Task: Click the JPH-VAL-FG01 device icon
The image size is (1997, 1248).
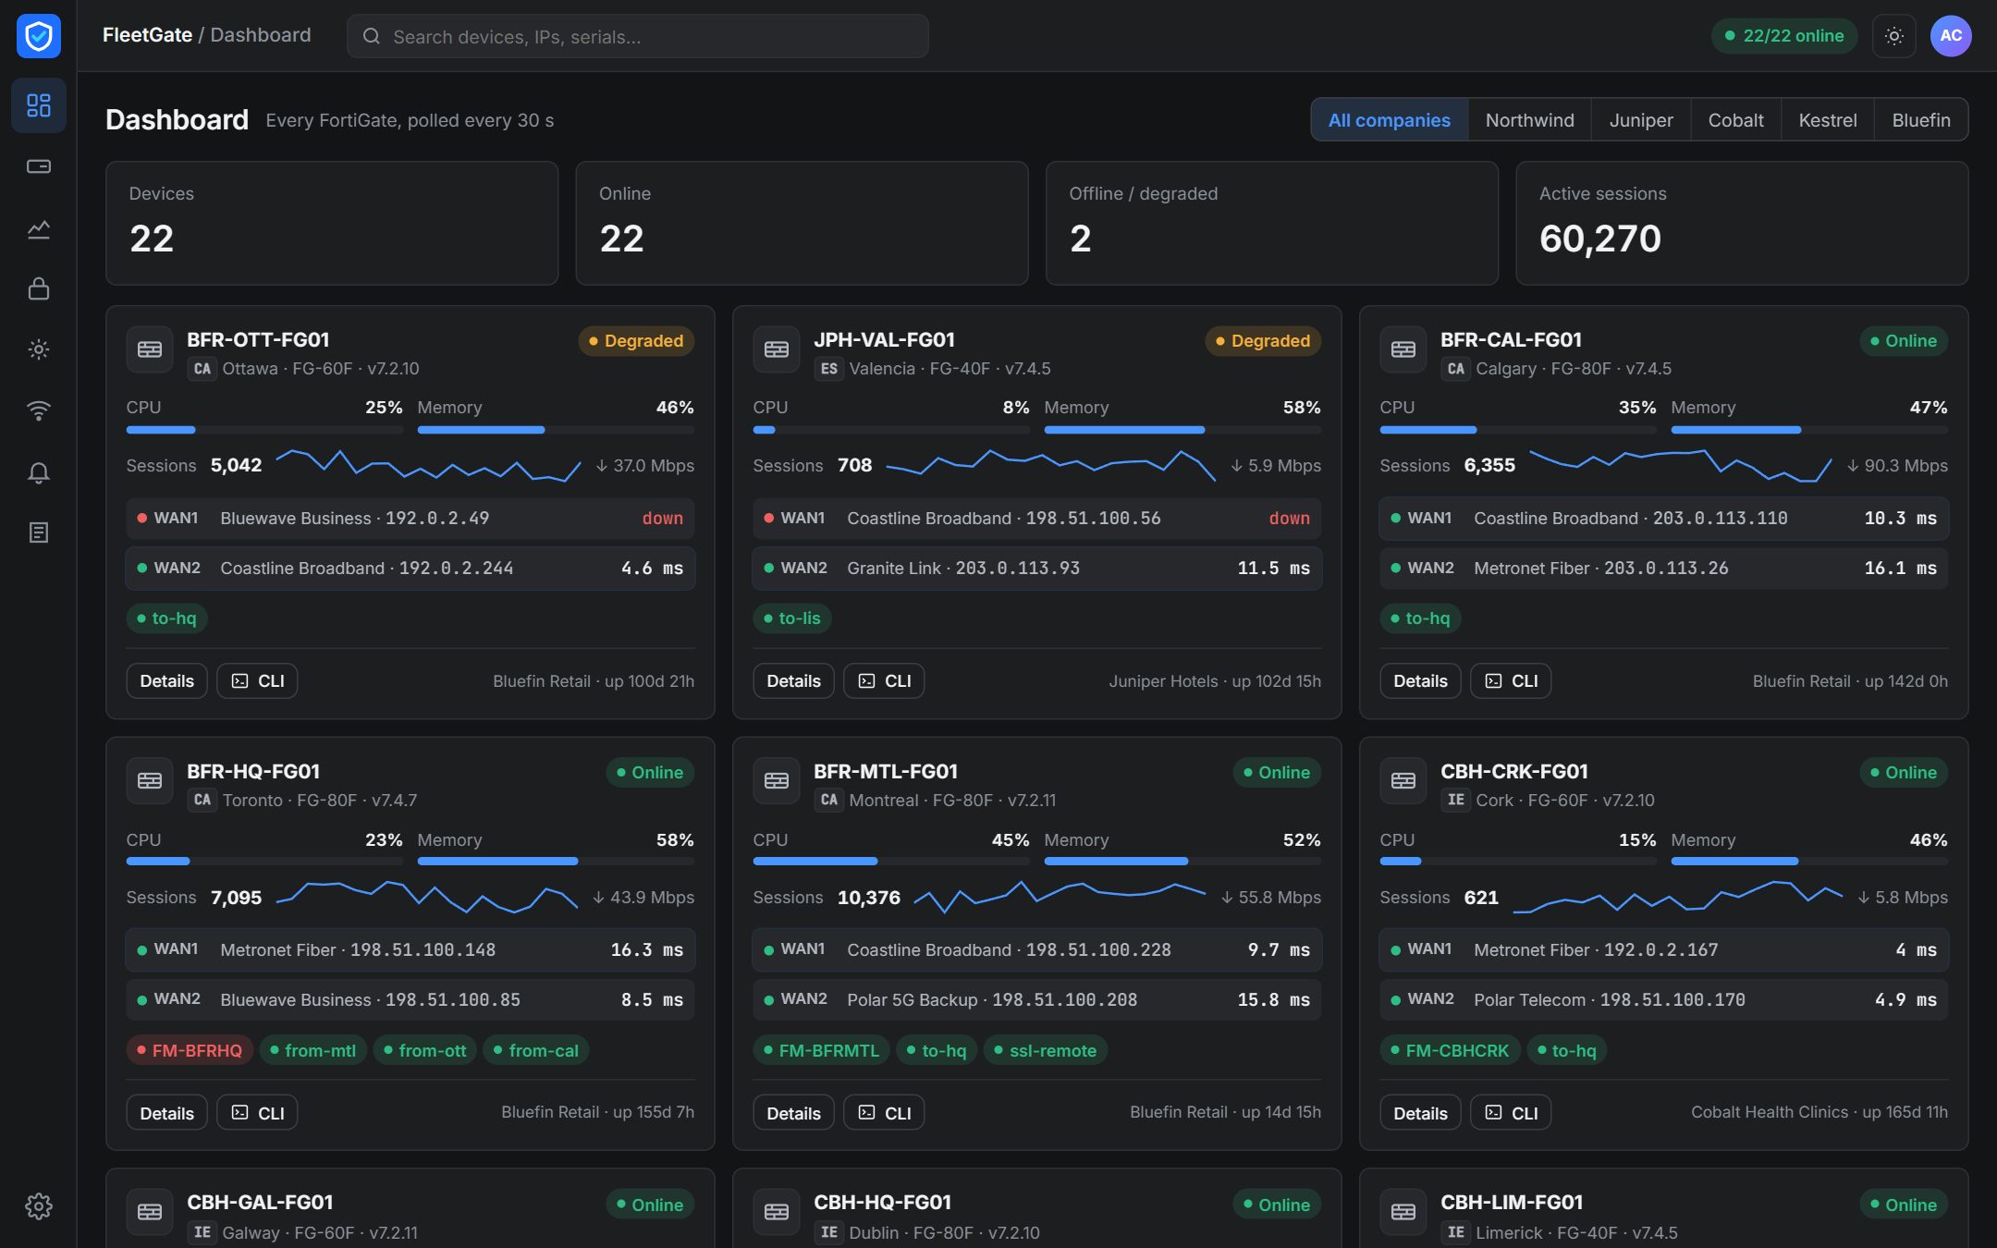Action: [x=777, y=349]
